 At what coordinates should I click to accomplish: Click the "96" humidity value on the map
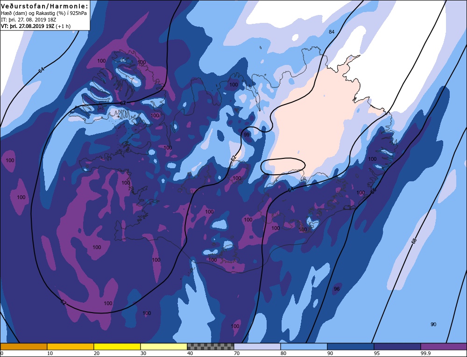point(337,289)
